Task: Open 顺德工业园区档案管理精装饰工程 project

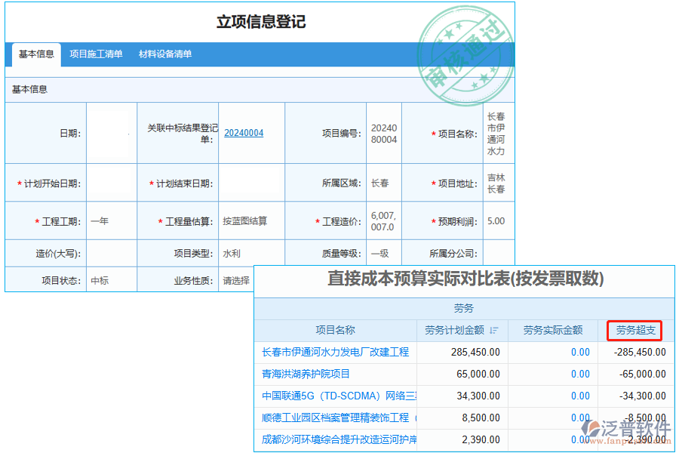Action: pos(335,418)
